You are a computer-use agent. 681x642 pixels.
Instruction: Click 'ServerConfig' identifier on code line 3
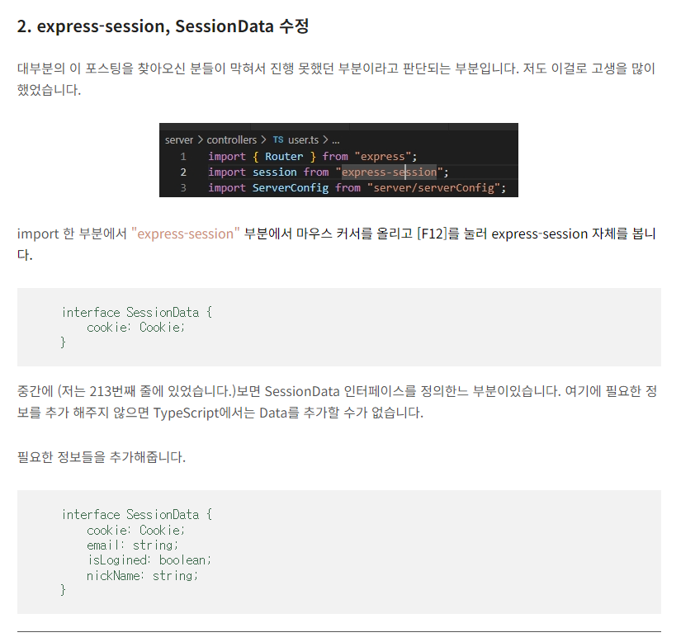point(290,187)
